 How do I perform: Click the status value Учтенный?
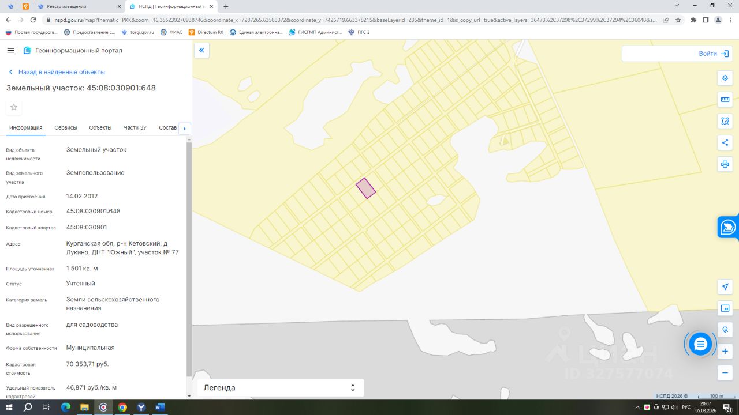click(x=81, y=284)
